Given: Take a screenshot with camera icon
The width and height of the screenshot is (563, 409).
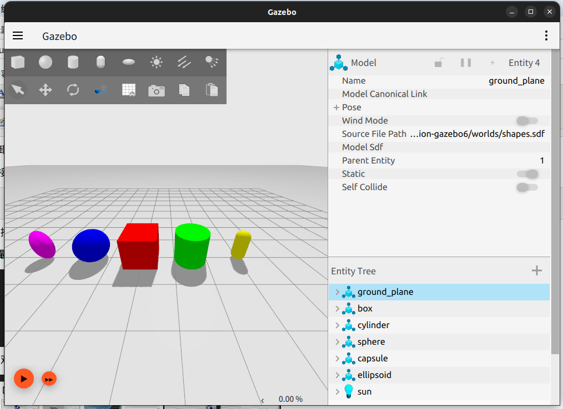Looking at the screenshot, I should pyautogui.click(x=156, y=90).
